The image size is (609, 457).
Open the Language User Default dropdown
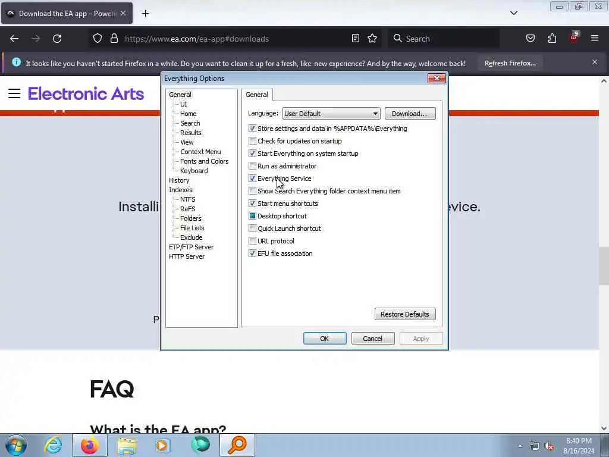pos(331,114)
